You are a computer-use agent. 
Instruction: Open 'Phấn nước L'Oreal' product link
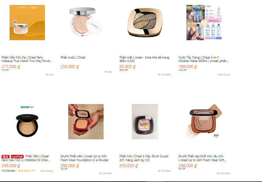click(73, 57)
